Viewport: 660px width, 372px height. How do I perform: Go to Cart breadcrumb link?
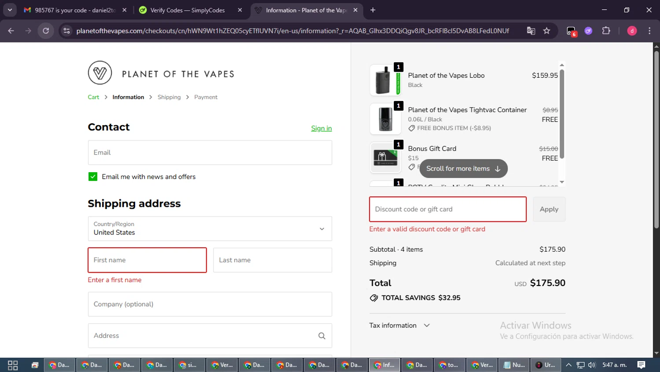pyautogui.click(x=93, y=97)
